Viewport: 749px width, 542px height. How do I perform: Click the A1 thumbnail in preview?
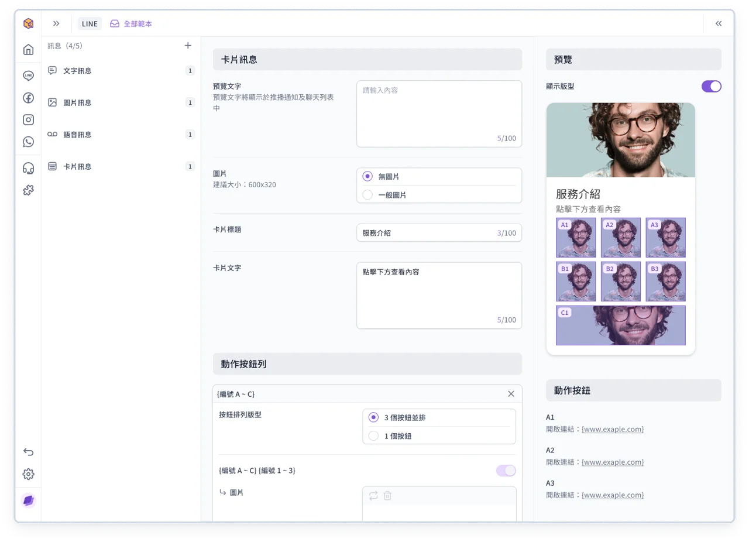click(x=576, y=238)
